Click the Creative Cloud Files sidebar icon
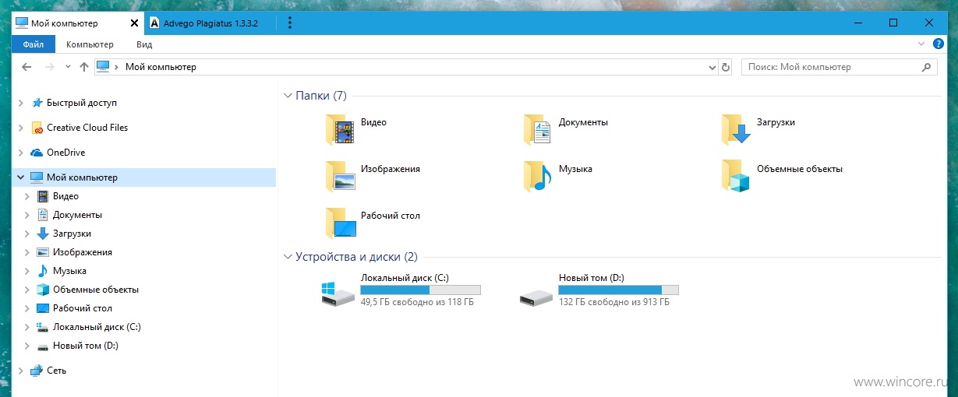Viewport: 958px width, 397px height. (x=37, y=128)
